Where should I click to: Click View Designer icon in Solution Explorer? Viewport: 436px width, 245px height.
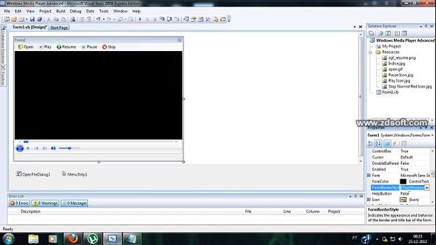(x=404, y=33)
